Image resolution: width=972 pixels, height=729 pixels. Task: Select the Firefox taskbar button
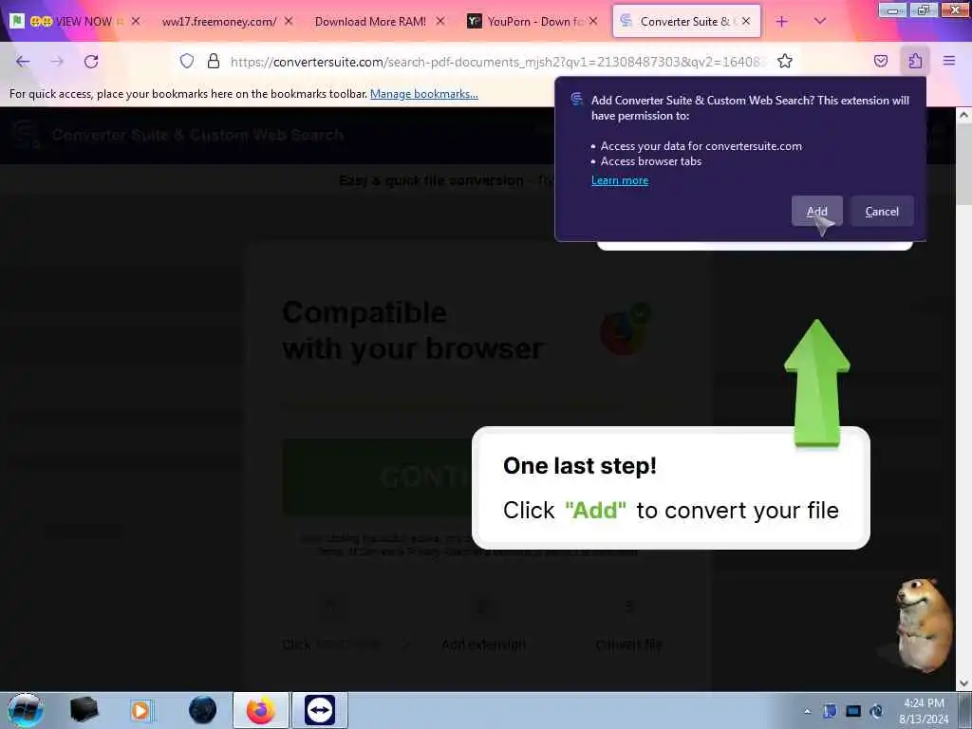261,710
